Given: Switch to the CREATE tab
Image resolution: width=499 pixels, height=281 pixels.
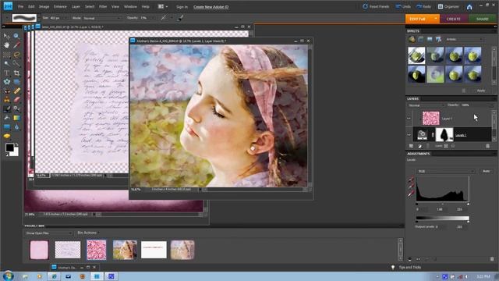Looking at the screenshot, I should (x=454, y=19).
